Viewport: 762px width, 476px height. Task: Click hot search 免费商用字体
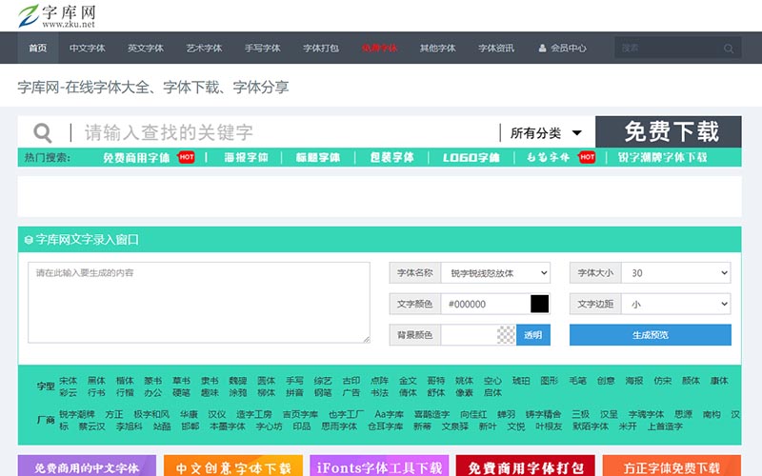click(x=136, y=157)
